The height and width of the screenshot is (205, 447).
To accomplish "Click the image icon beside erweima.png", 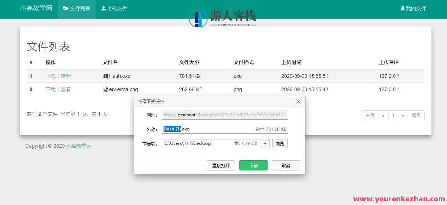I will coord(105,89).
